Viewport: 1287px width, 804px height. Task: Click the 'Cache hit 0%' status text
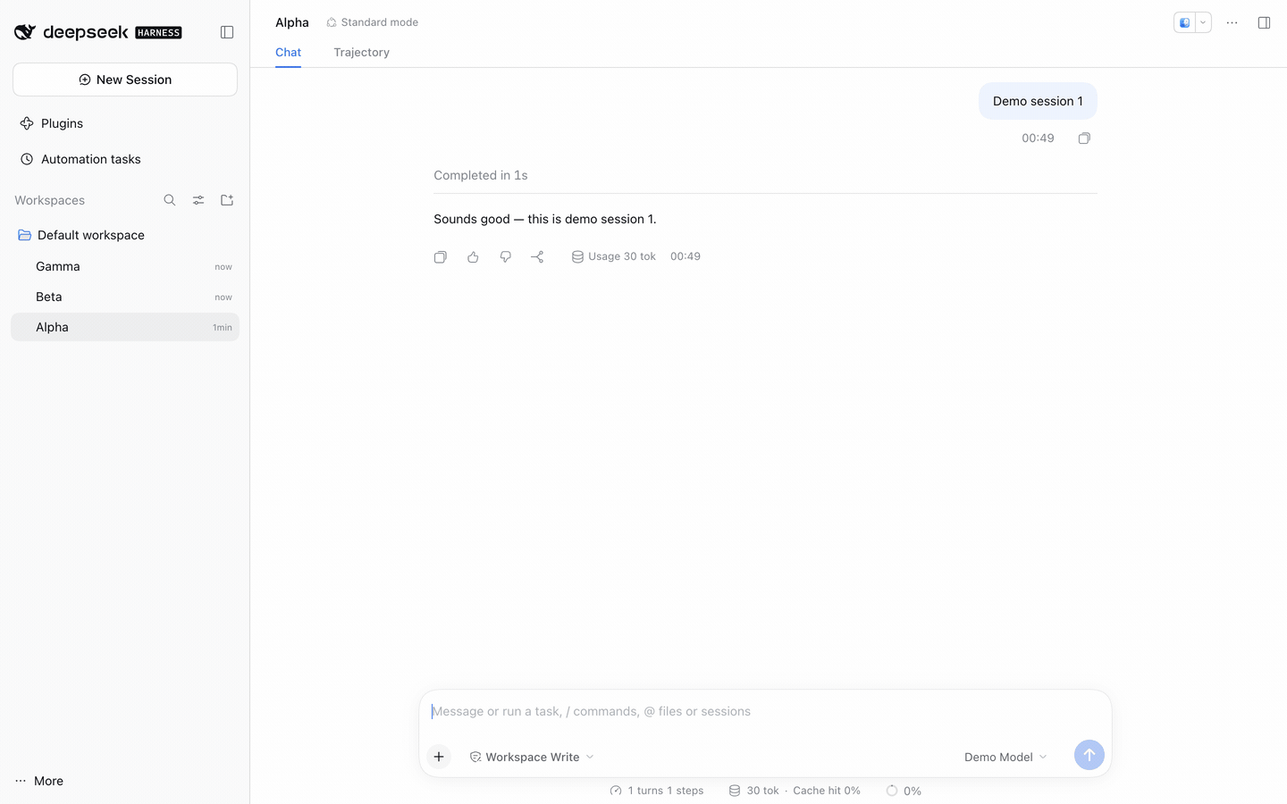coord(827,791)
